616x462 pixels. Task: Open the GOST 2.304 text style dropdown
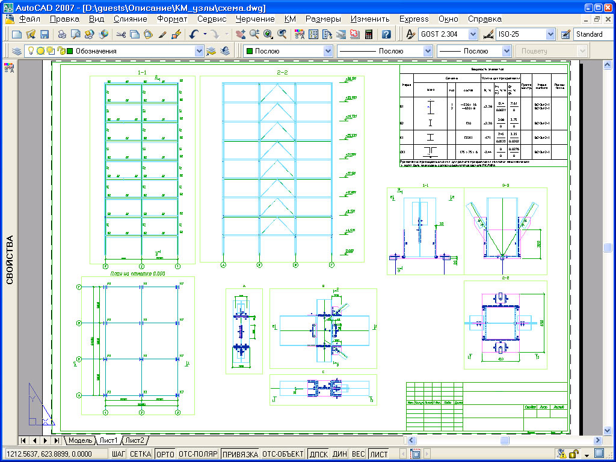click(x=472, y=35)
